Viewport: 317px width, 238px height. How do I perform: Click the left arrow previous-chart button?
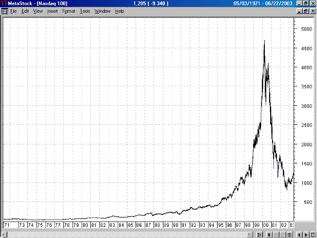click(299, 235)
